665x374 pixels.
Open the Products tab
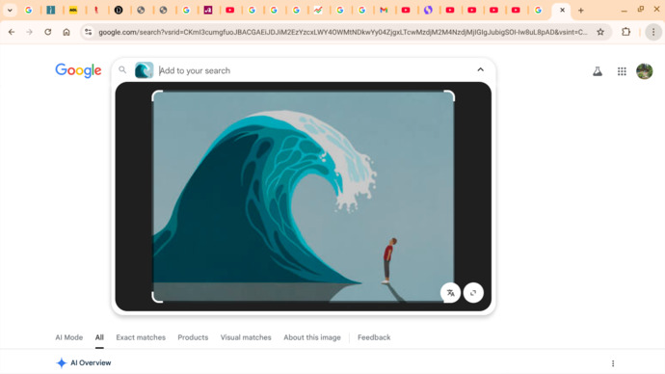[x=193, y=337]
